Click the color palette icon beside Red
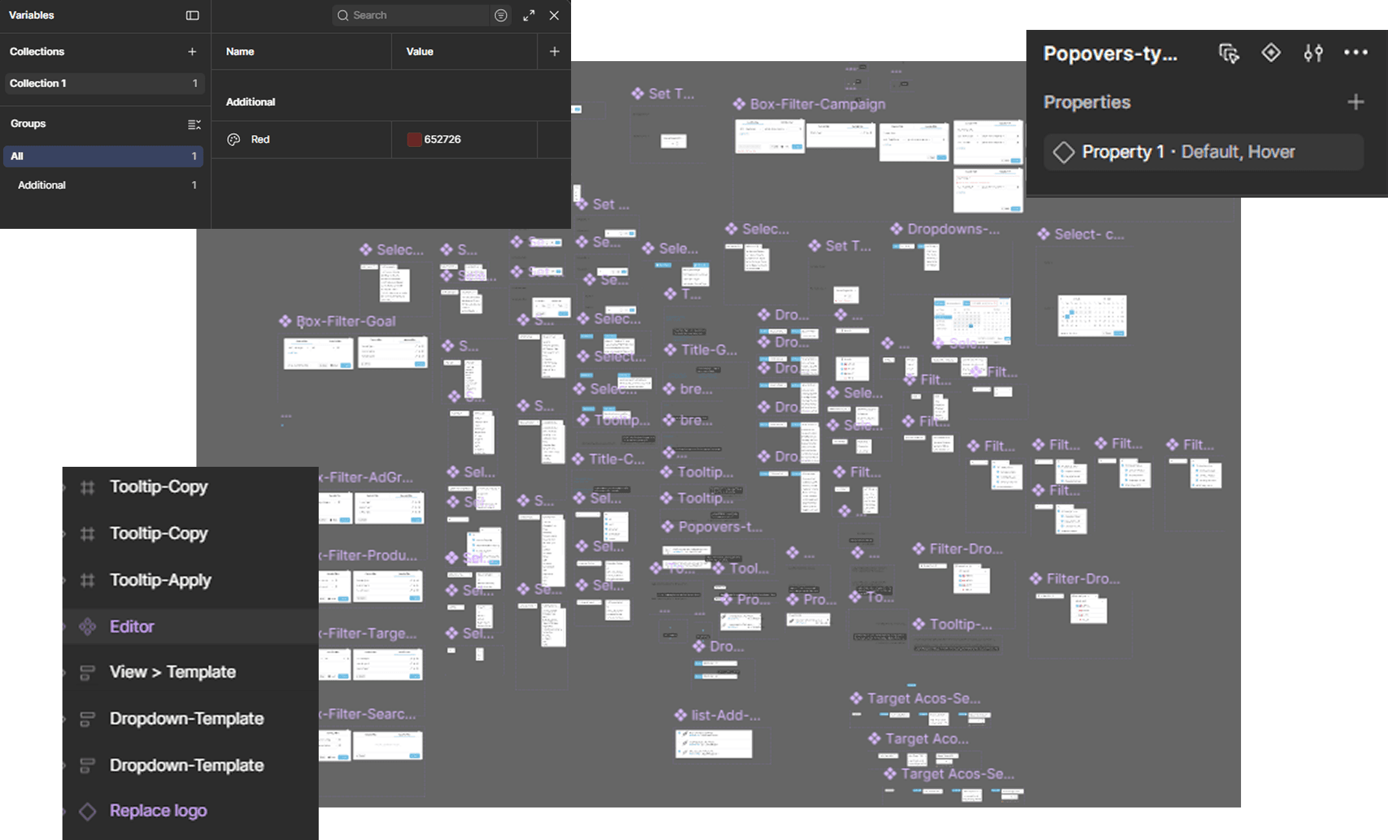 234,139
